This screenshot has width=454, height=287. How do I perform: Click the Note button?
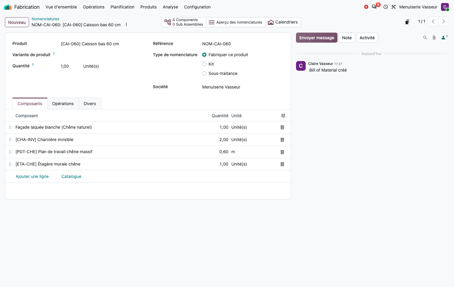click(347, 38)
